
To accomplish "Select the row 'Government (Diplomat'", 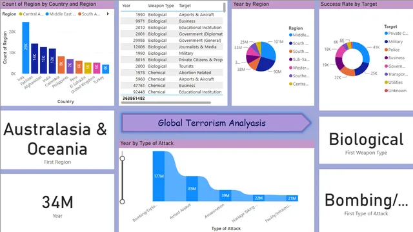I will (x=172, y=34).
